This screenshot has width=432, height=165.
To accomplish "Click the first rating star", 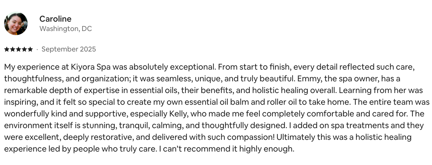I will tap(7, 49).
